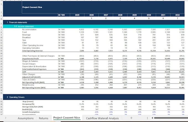
Task: Select the Spa row label
Action: pos(24,40)
